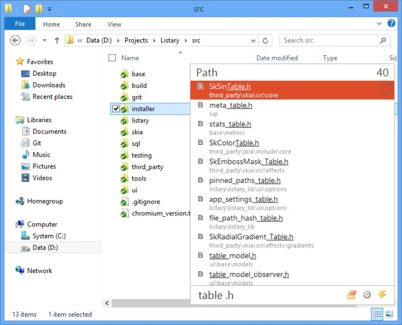Navigate to Projects via the breadcrumb

[136, 40]
